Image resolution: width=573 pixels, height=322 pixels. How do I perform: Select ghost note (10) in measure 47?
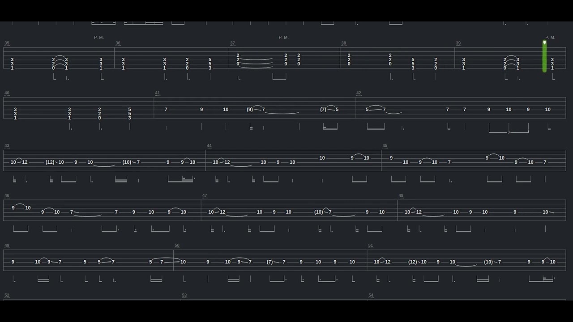[x=319, y=212]
